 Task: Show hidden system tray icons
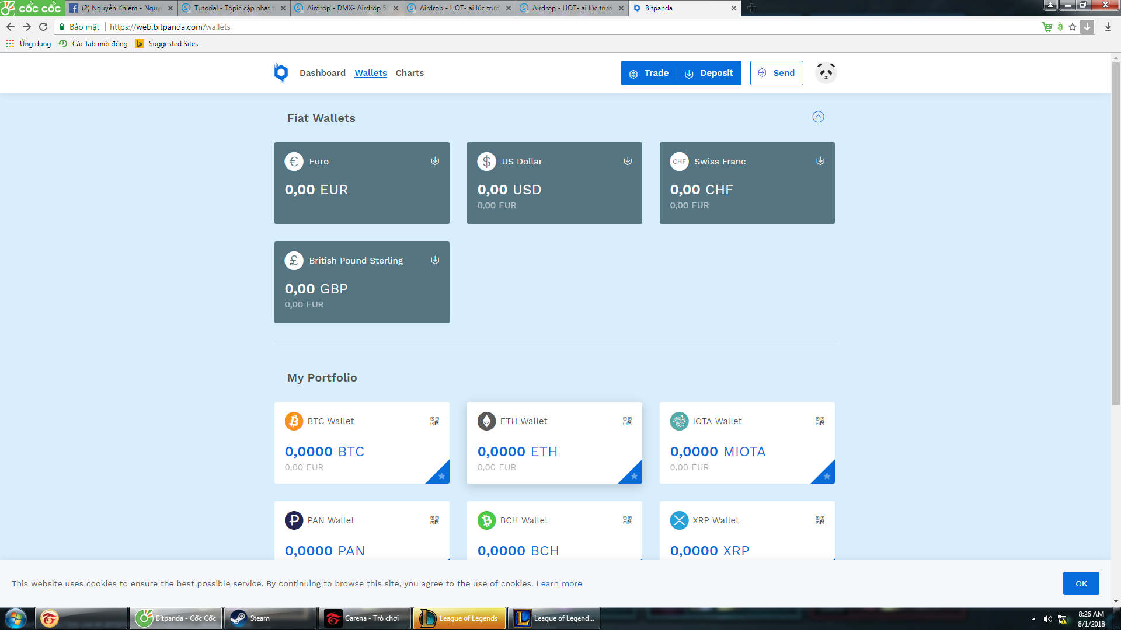coord(1033,618)
